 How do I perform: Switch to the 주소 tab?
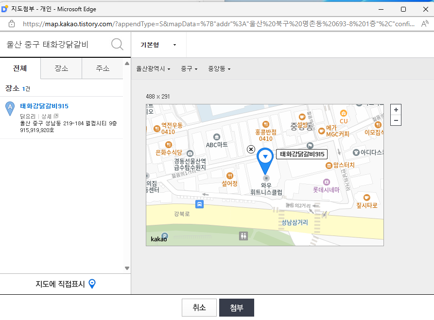[x=103, y=68]
